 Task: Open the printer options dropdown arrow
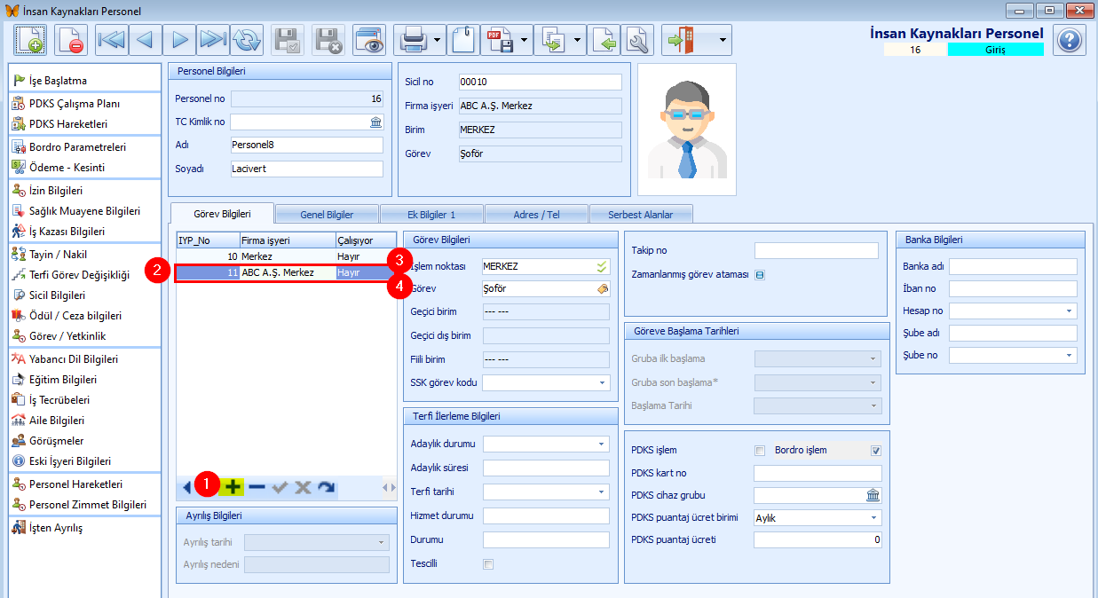[x=438, y=40]
